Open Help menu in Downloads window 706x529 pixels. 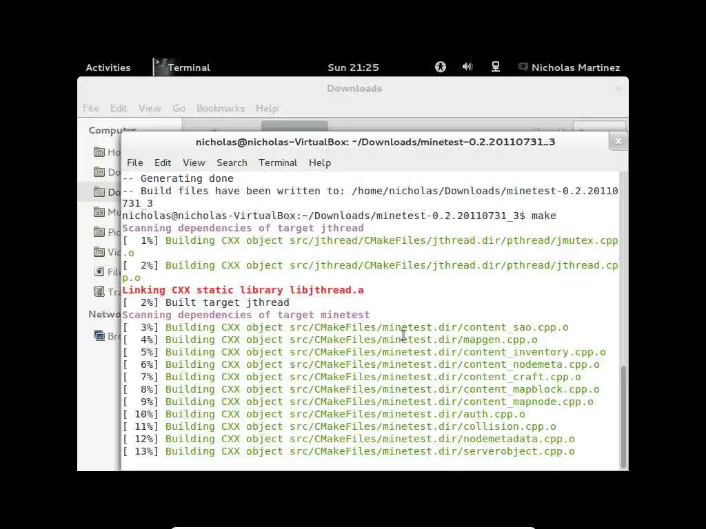[267, 108]
